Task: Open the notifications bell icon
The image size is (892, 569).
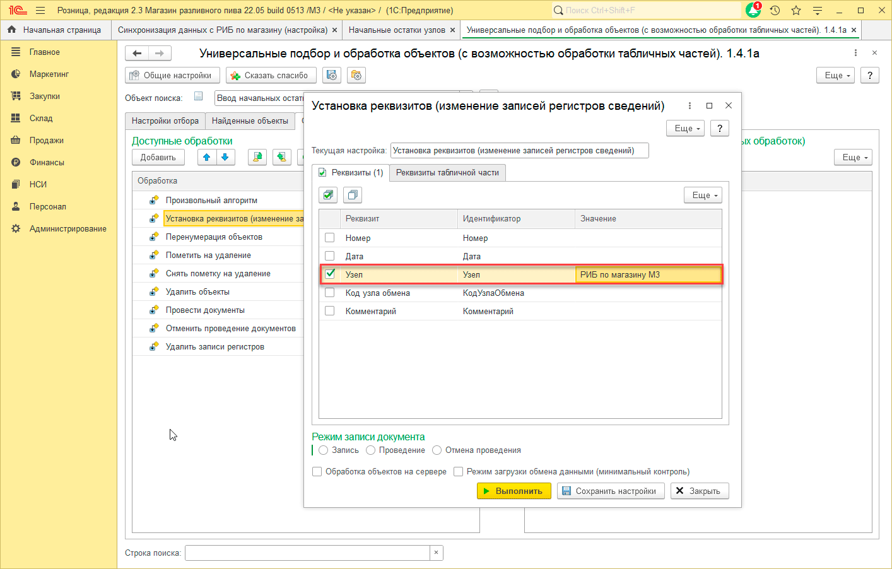Action: (x=753, y=10)
